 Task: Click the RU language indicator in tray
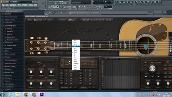click(x=140, y=94)
